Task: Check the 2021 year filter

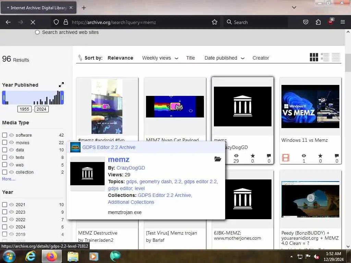Action: 4,205
